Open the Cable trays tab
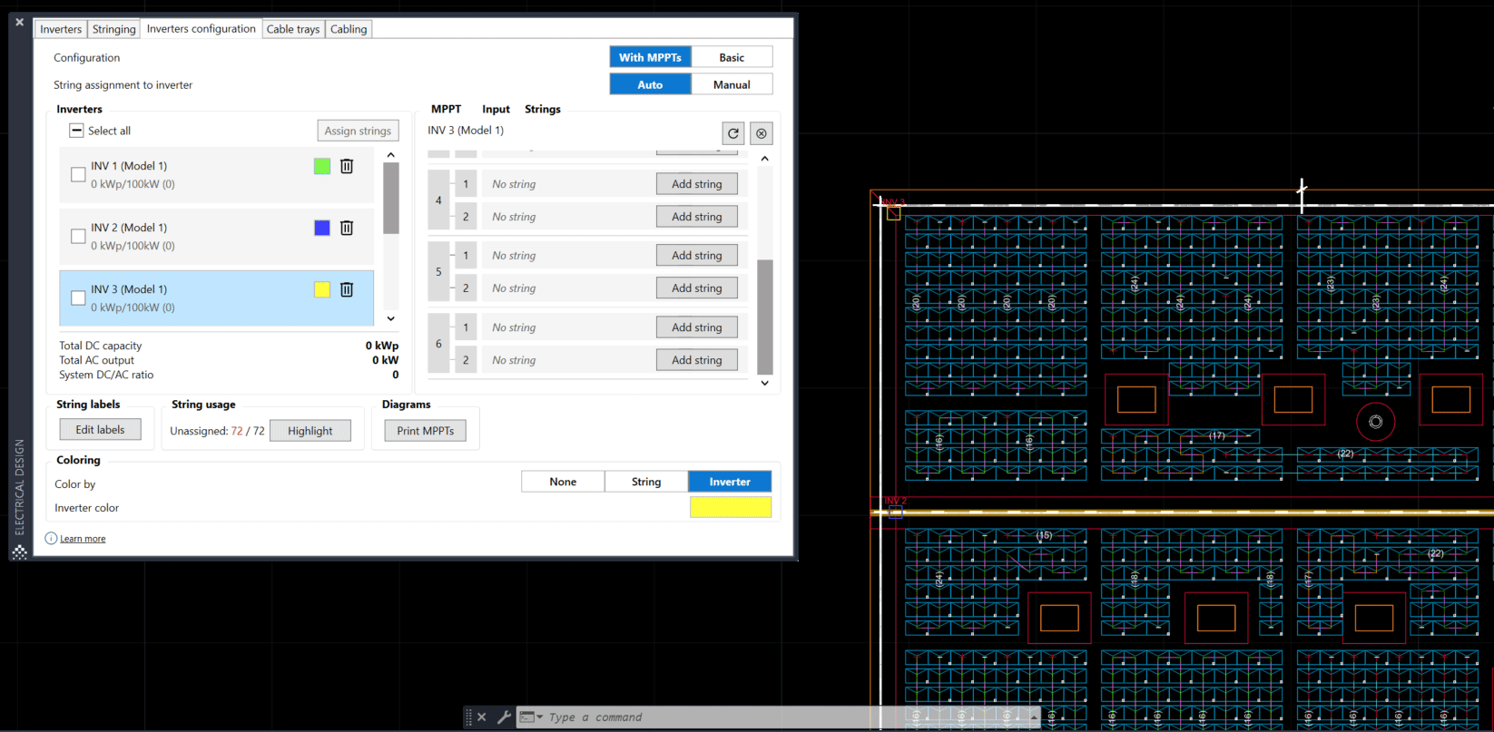The height and width of the screenshot is (732, 1494). click(x=293, y=29)
